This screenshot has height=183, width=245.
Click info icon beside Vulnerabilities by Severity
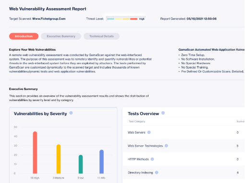71,113
